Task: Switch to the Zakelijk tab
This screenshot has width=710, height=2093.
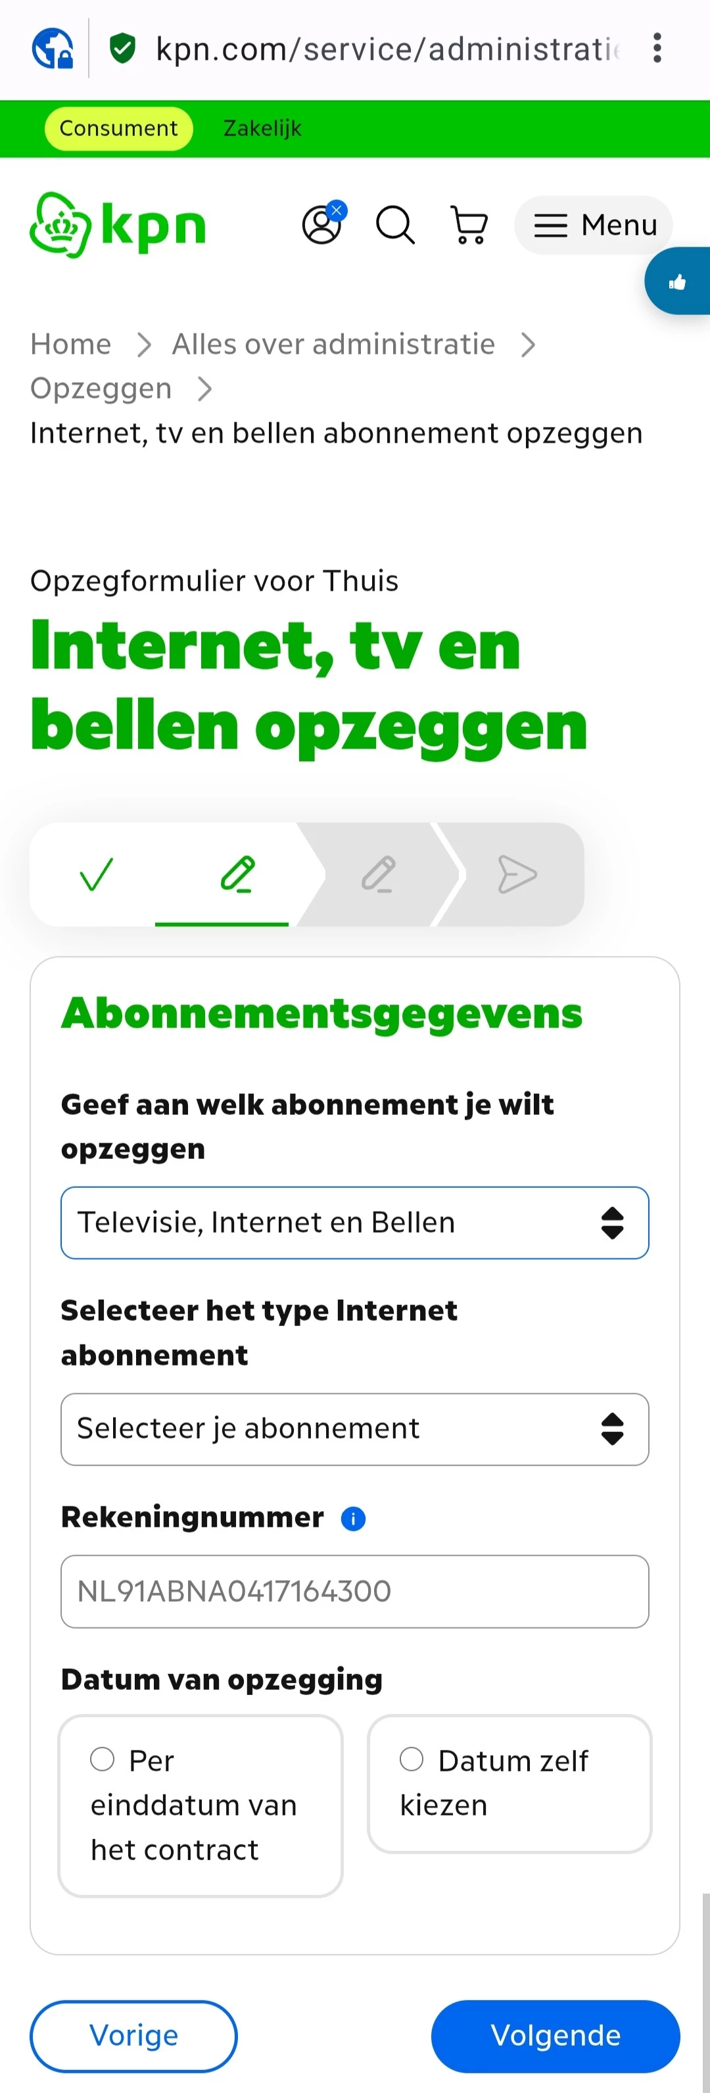Action: point(262,128)
